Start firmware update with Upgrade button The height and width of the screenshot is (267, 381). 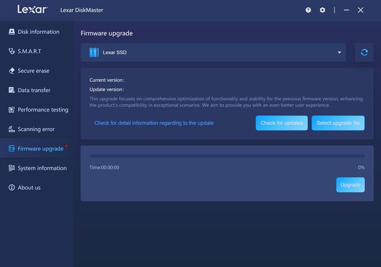[350, 185]
